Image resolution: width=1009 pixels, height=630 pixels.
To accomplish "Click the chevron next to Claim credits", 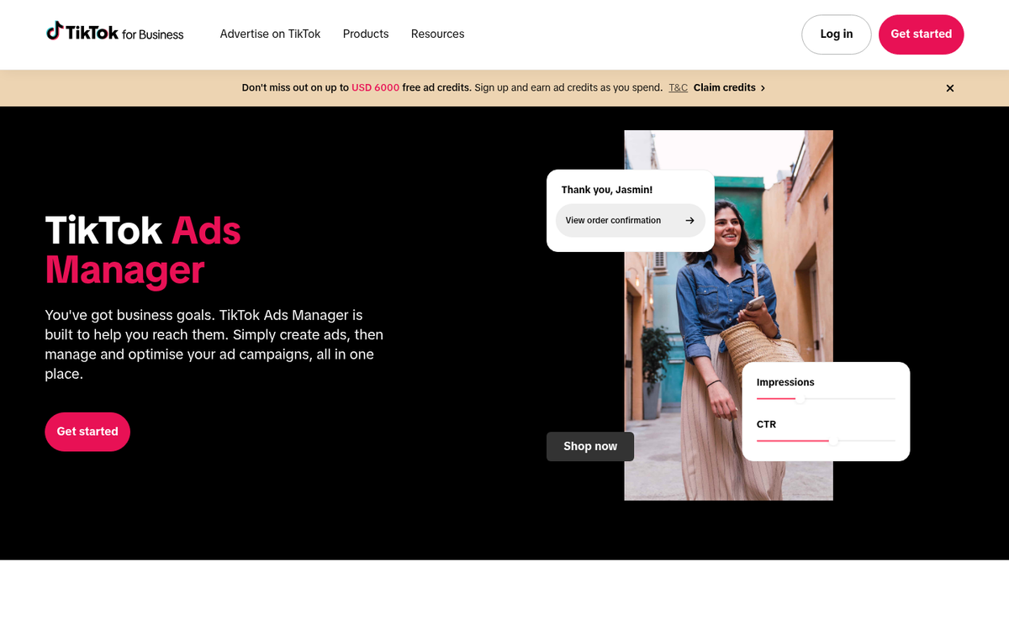I will pos(763,87).
